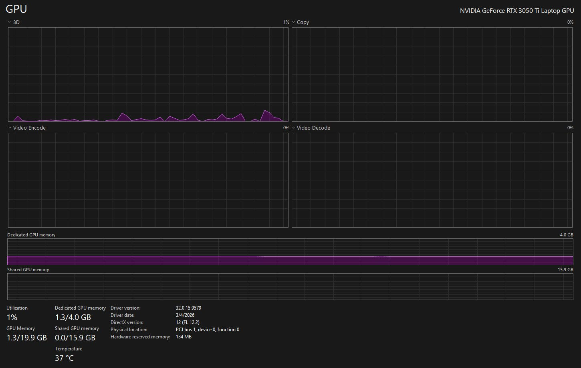Open the Copy engine dropdown
Screen dimensions: 581x368
[x=300, y=22]
